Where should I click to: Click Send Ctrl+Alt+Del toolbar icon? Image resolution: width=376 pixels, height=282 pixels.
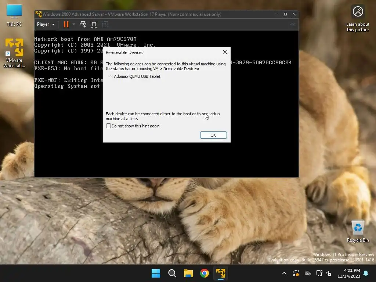click(x=83, y=24)
